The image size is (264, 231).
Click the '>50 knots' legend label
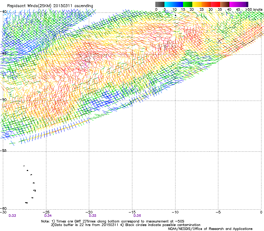point(254,10)
